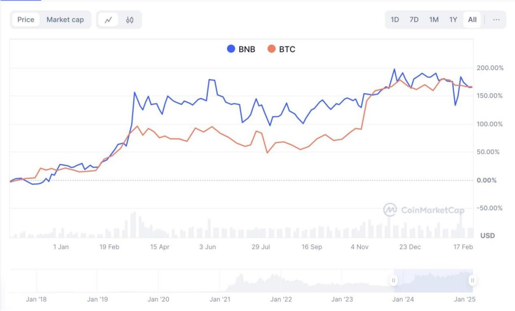This screenshot has height=311, width=515.
Task: Set time range to 1M
Action: [433, 20]
